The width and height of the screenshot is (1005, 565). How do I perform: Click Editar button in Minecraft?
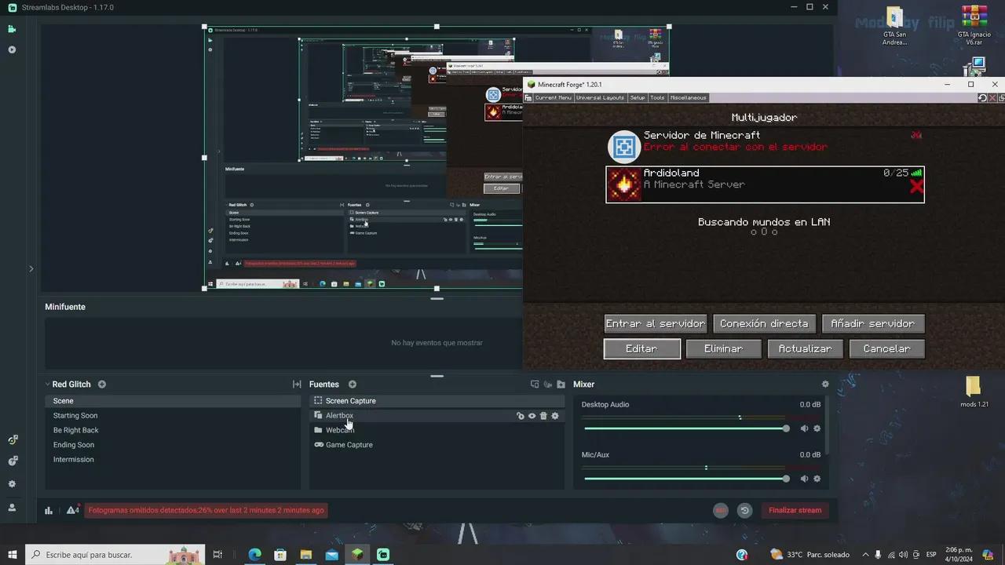(x=641, y=348)
